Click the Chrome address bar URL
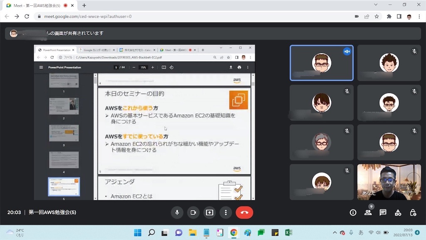 (x=88, y=16)
